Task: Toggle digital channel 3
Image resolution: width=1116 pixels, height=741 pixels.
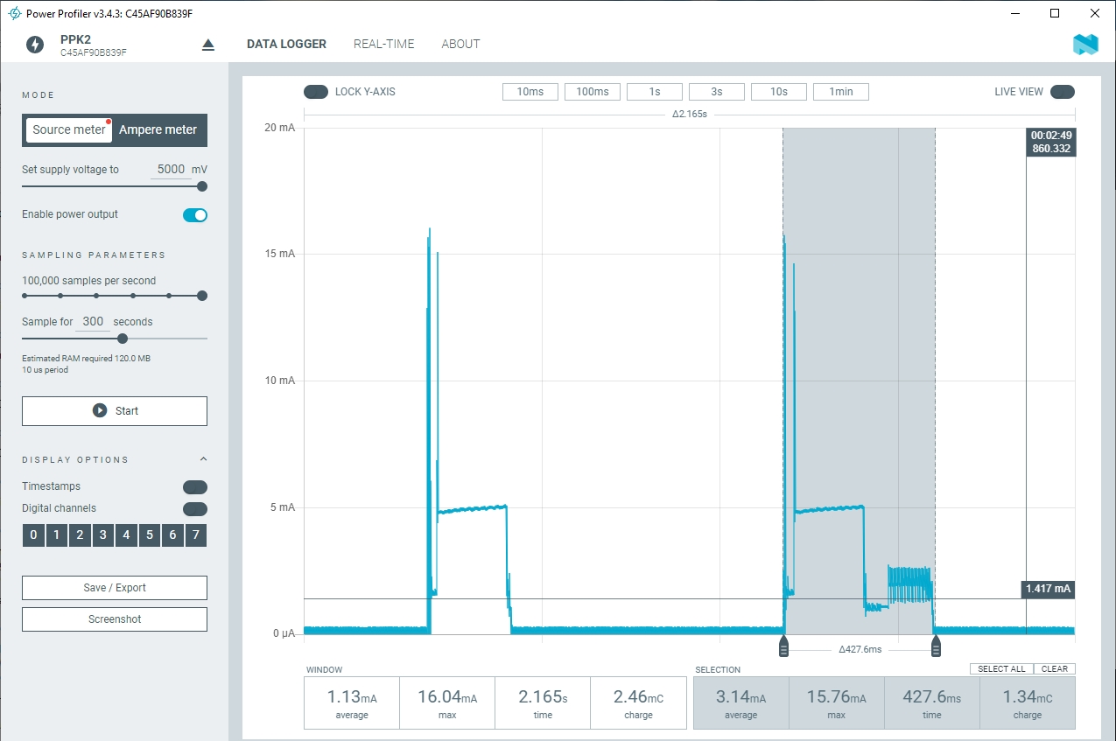Action: [x=103, y=535]
